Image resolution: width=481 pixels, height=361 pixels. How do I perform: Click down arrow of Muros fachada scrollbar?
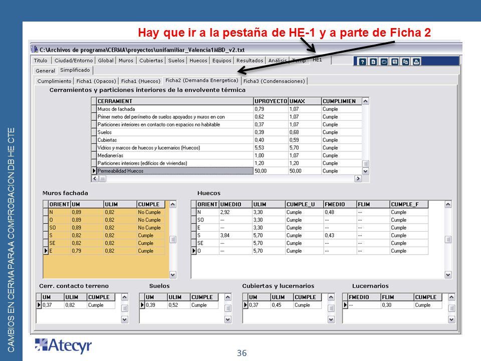(x=173, y=275)
